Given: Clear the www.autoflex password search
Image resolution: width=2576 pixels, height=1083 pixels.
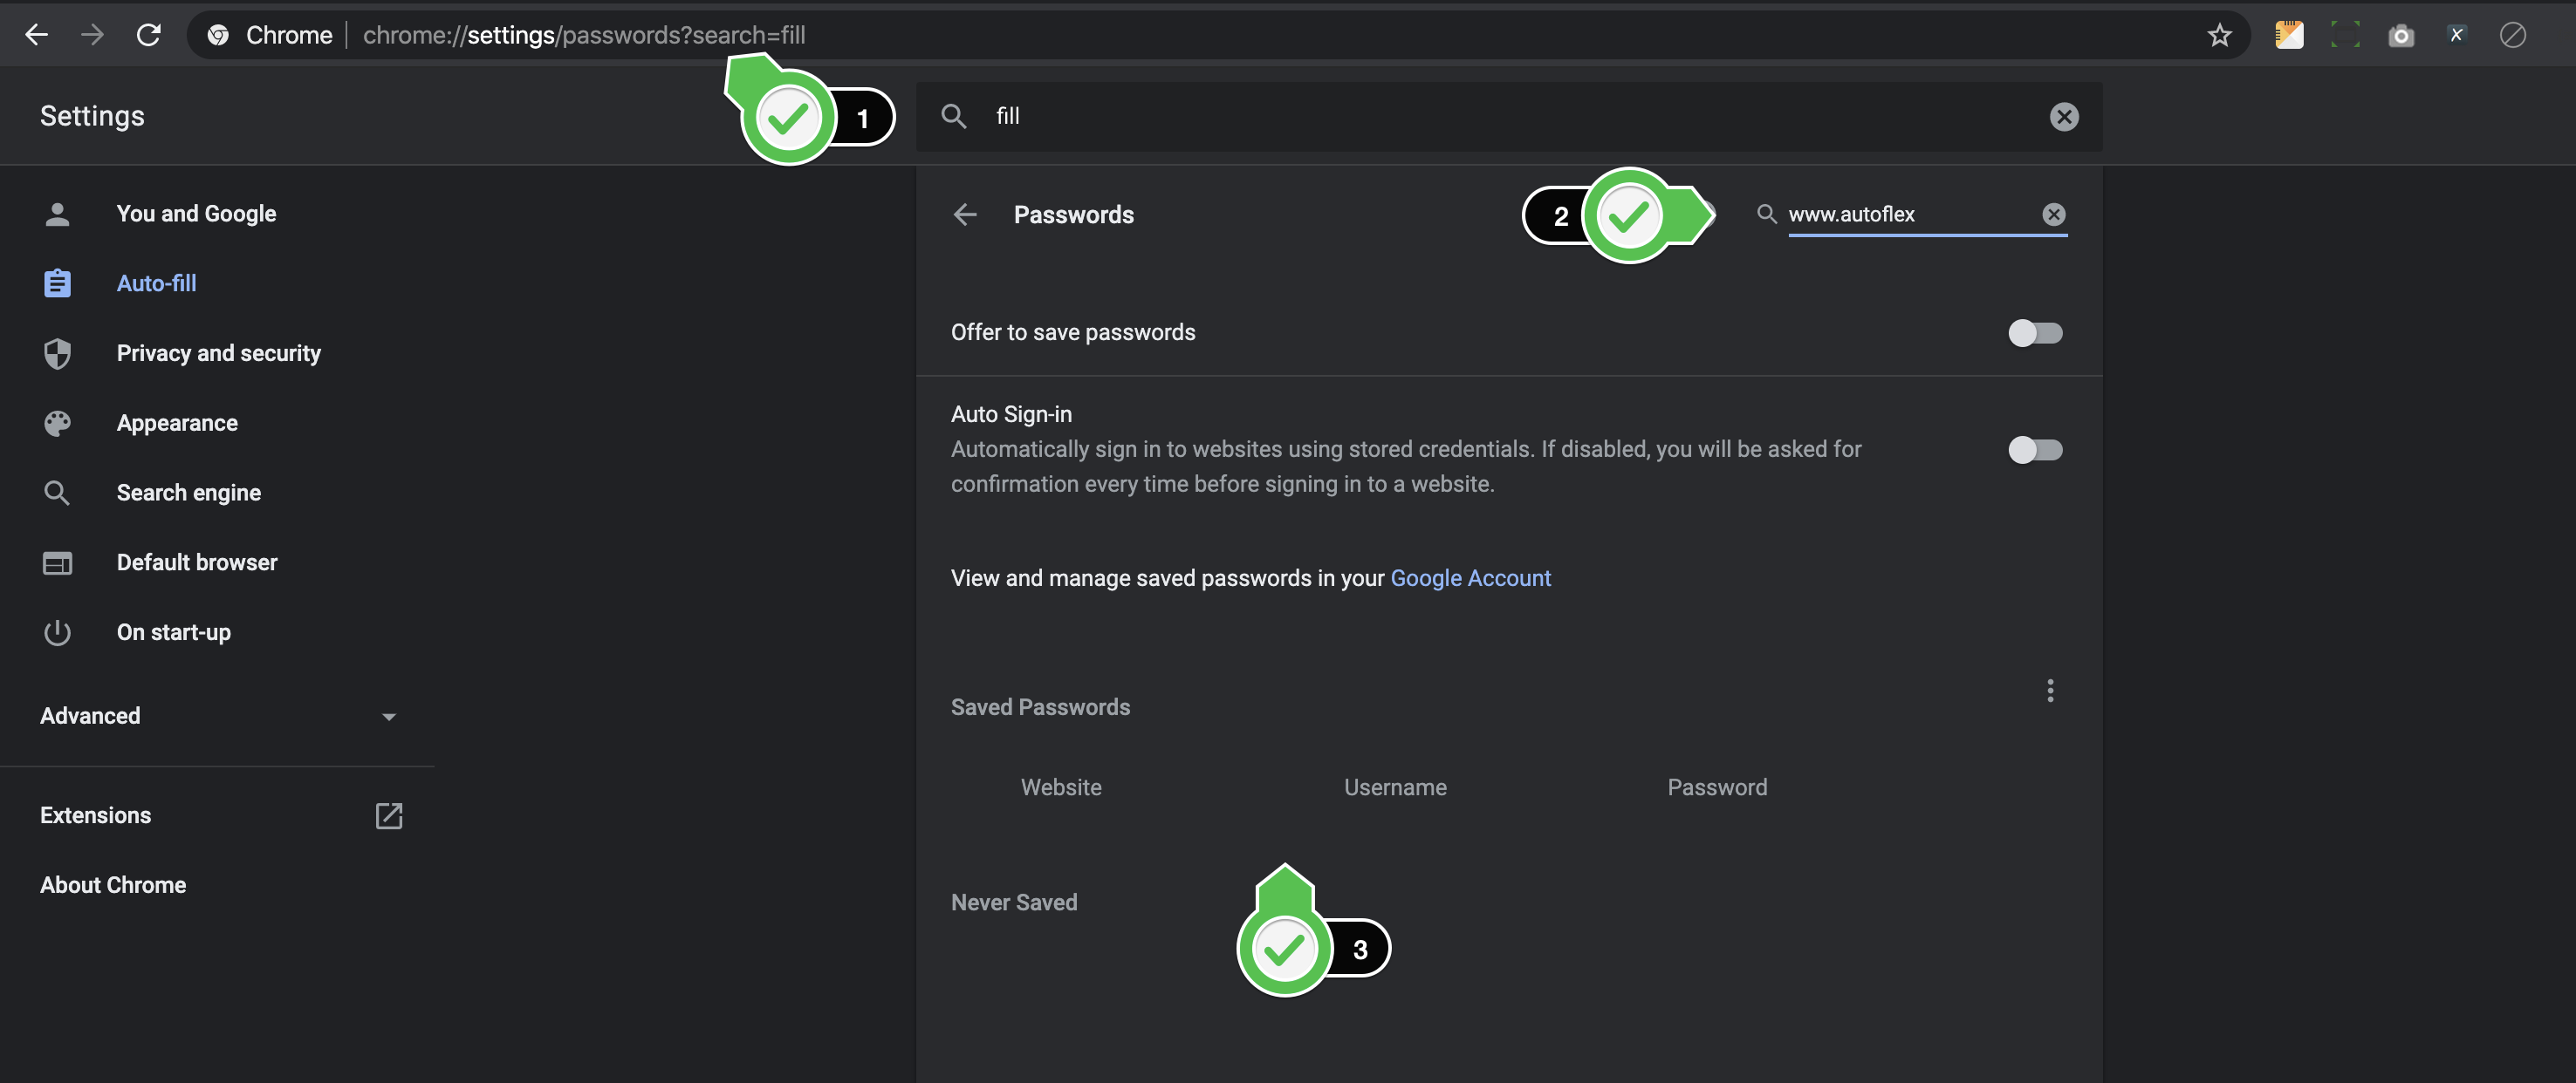Looking at the screenshot, I should (2053, 214).
